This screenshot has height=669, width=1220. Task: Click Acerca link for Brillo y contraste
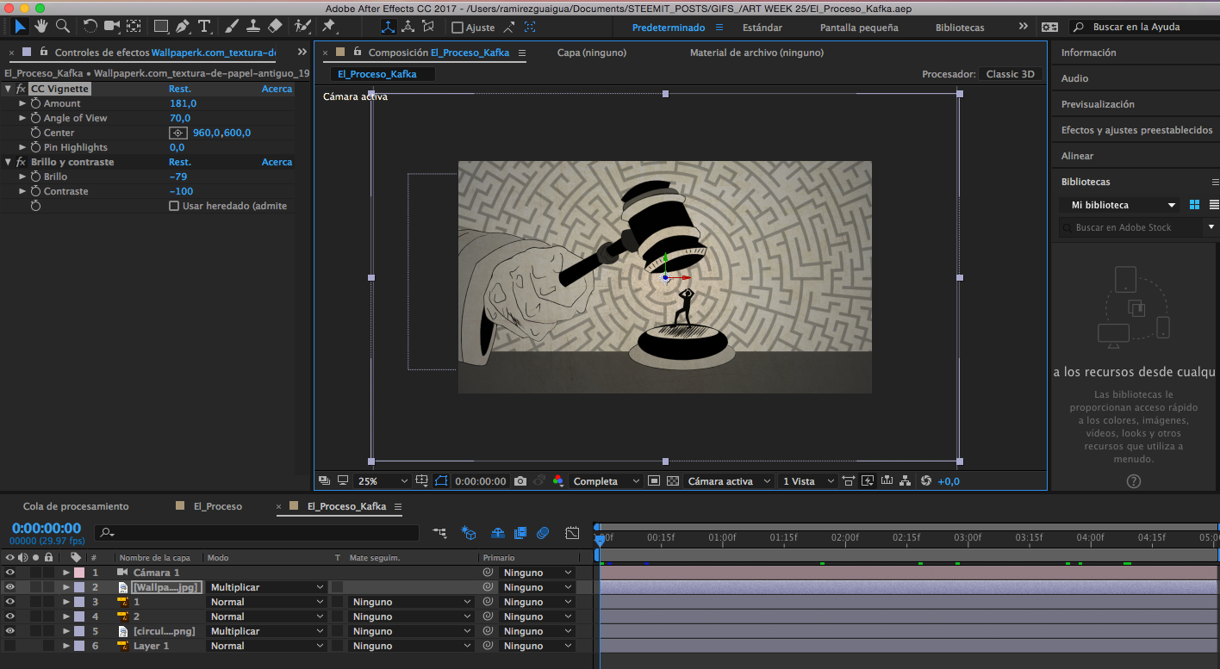point(277,162)
